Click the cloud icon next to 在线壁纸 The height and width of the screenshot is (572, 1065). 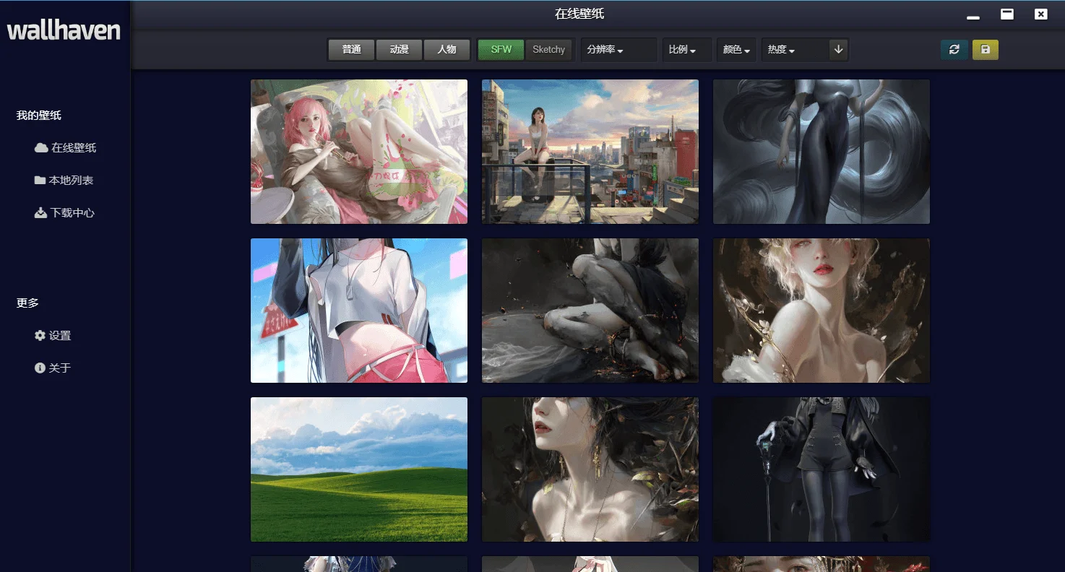click(41, 147)
